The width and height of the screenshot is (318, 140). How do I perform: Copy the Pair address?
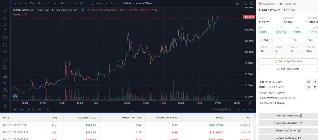(x=308, y=82)
